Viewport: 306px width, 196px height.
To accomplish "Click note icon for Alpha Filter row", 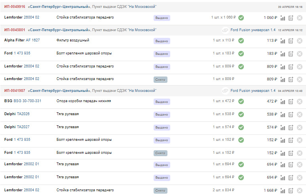I will pyautogui.click(x=291, y=41).
